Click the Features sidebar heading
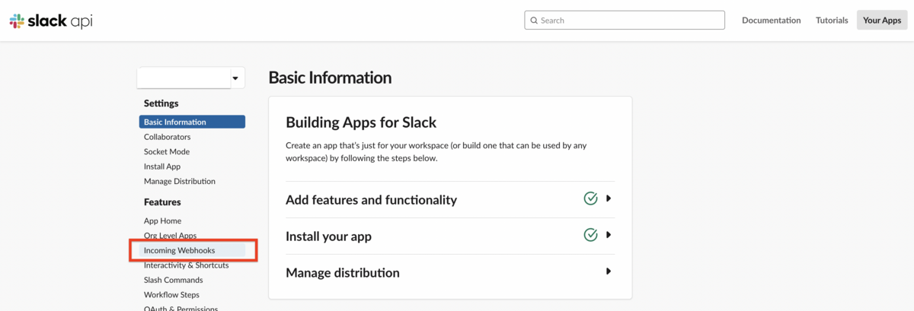 (162, 202)
